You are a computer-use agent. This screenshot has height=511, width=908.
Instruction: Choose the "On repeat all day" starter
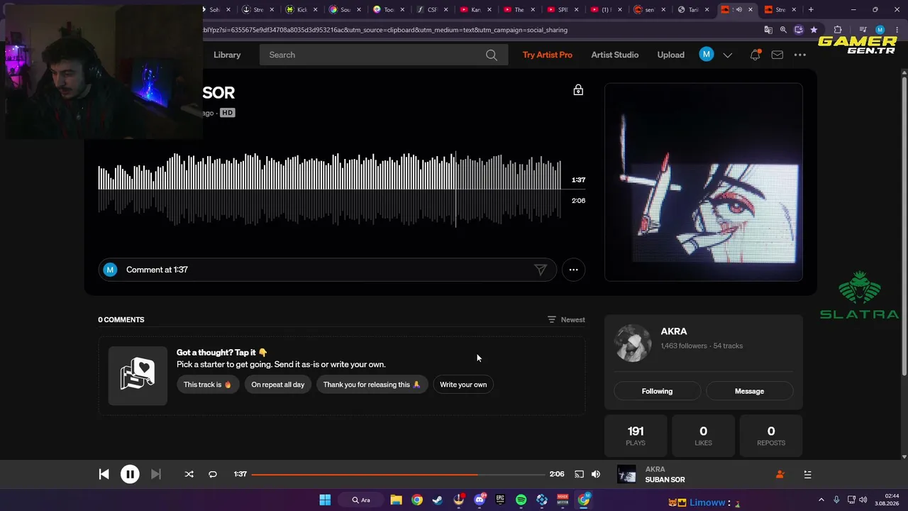point(278,385)
